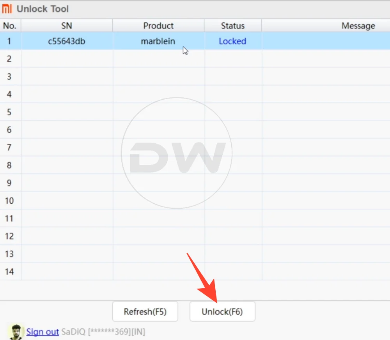Select the Status column header
This screenshot has width=390, height=340.
(233, 26)
